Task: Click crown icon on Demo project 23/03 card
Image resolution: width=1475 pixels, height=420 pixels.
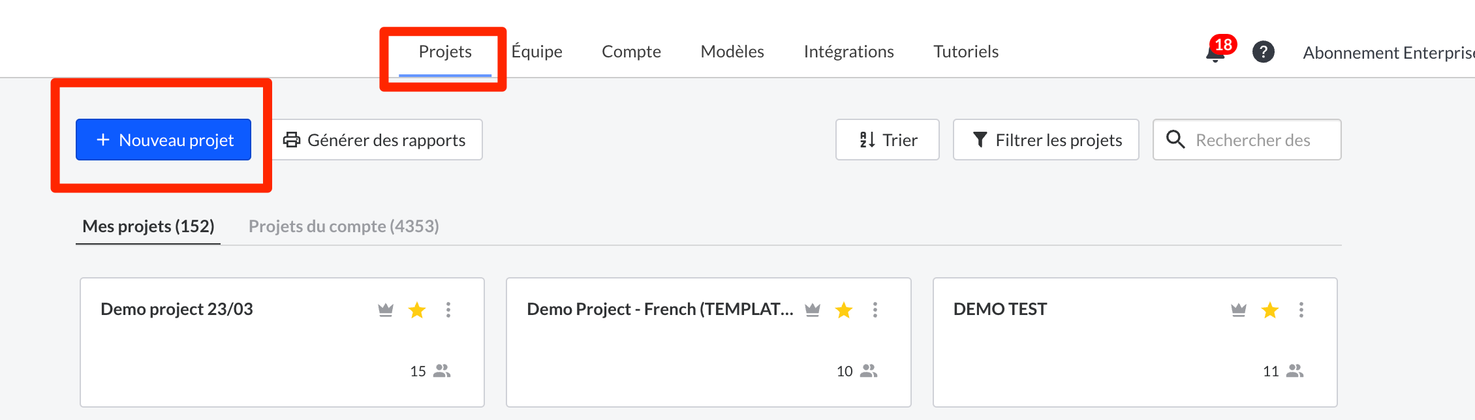Action: [x=386, y=310]
